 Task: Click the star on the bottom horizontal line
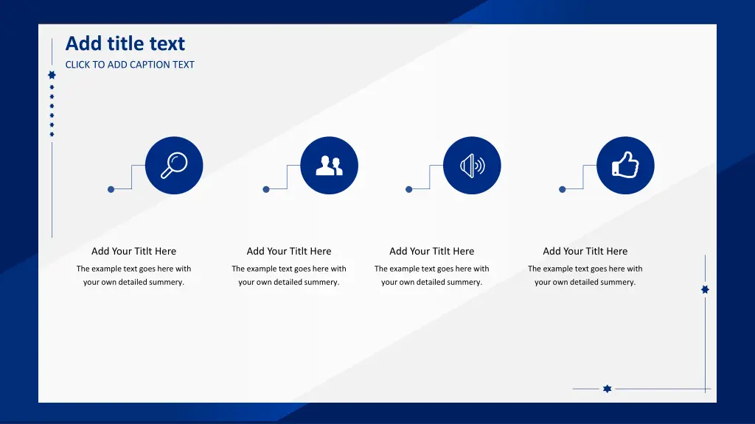point(608,389)
